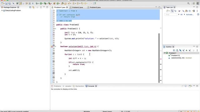This screenshot has height=112, width=200.
Task: Click the Open Perspective icon
Action: point(194,3)
